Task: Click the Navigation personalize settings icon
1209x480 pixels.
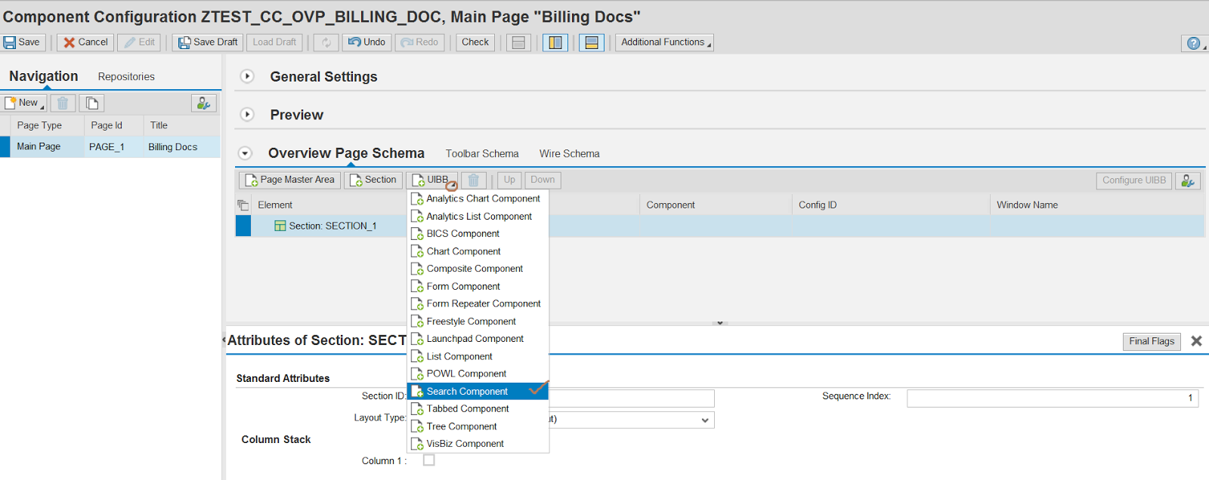Action: pos(203,103)
